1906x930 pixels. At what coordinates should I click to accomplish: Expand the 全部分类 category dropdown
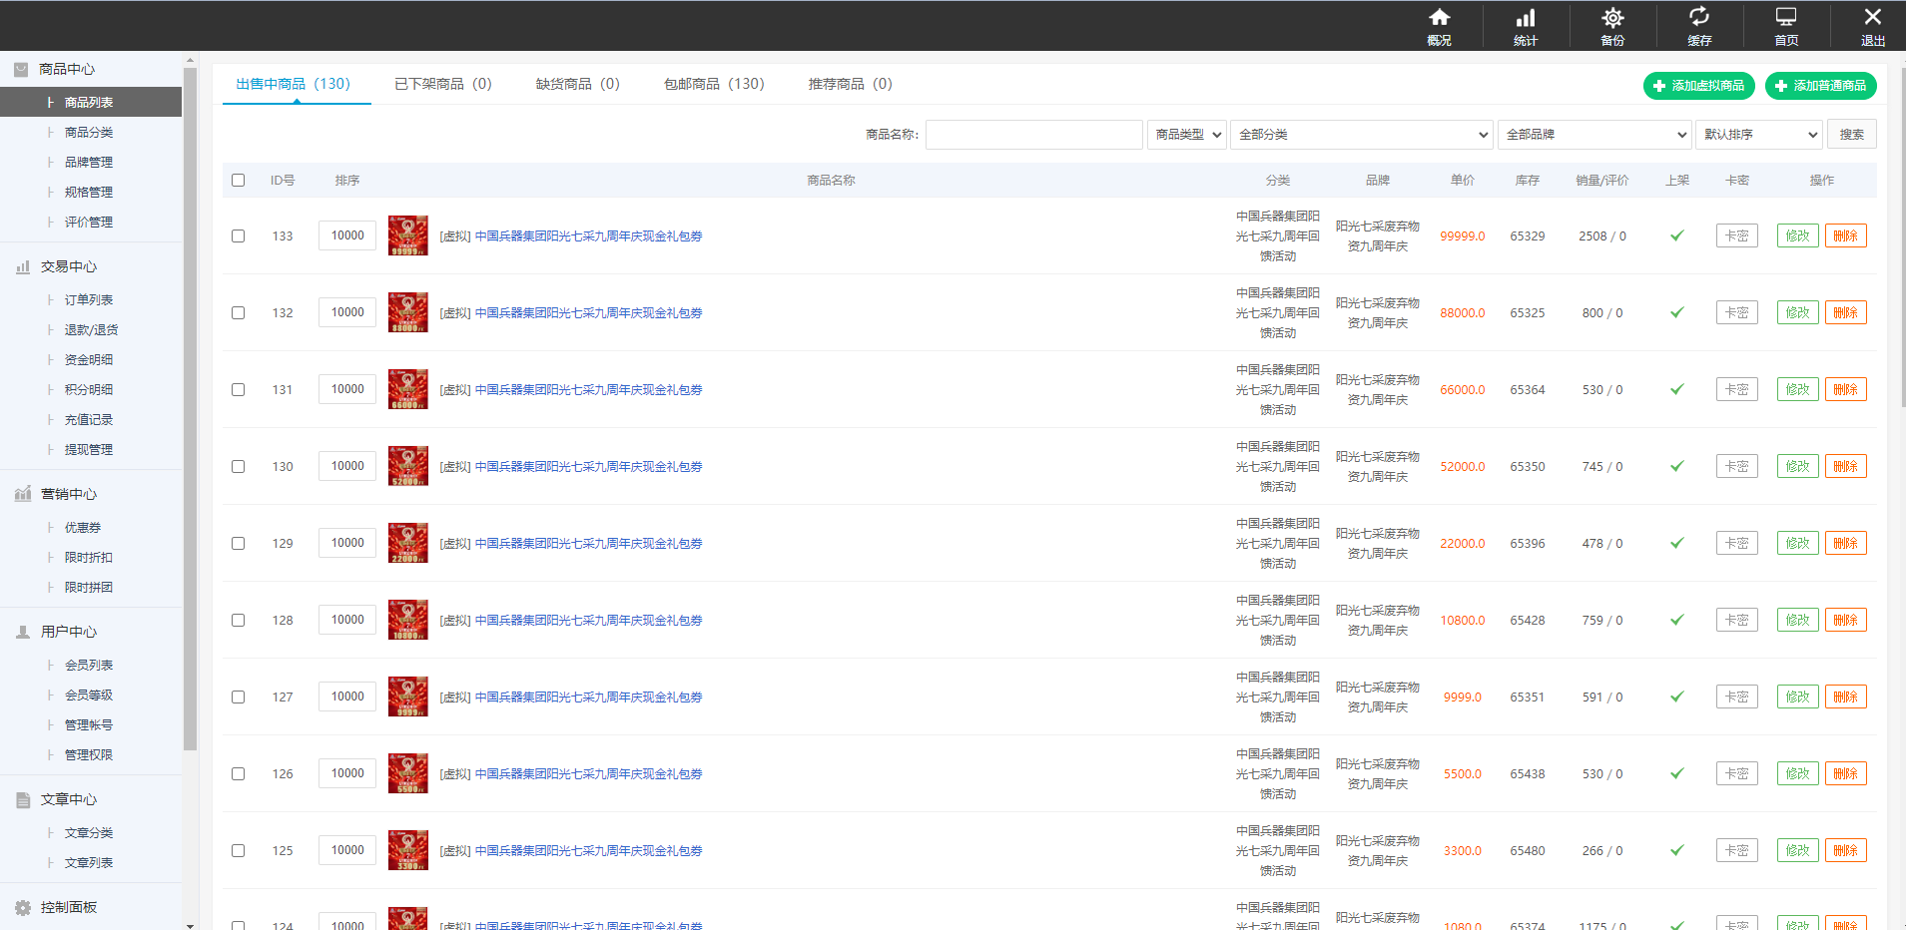pyautogui.click(x=1362, y=135)
